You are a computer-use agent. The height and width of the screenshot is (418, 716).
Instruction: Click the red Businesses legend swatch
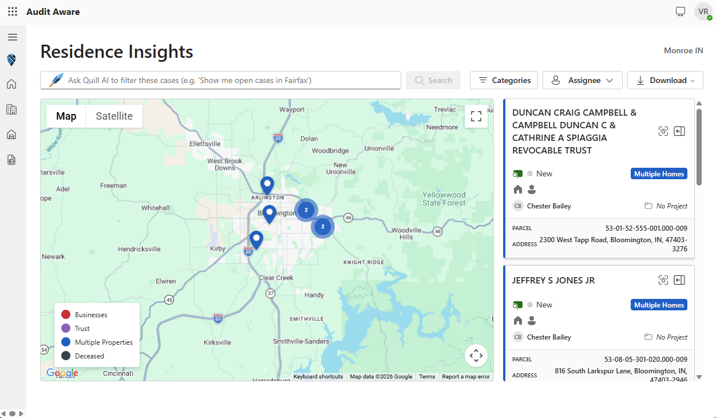pos(66,315)
